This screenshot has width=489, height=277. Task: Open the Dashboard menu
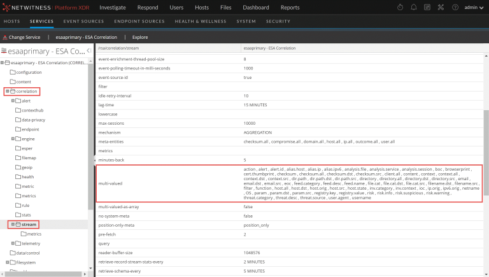[x=256, y=8]
